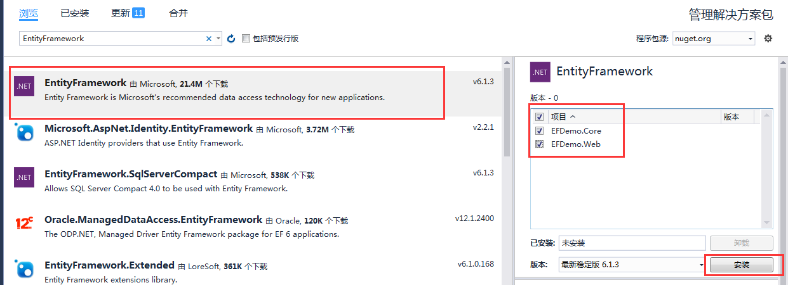The width and height of the screenshot is (788, 285).
Task: Click the 已安装 status field showing 未安装
Action: pos(632,243)
